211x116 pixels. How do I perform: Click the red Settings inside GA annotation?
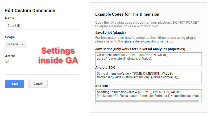(x=58, y=55)
